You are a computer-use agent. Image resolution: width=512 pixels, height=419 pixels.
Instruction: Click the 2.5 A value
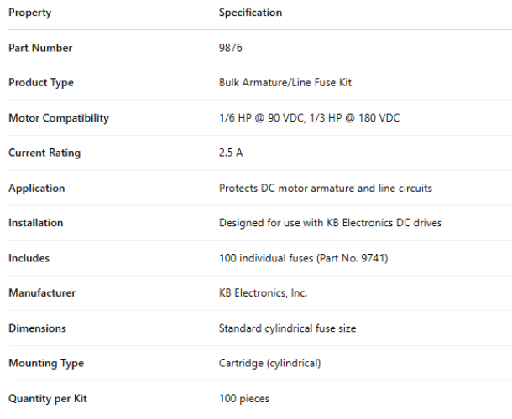231,153
